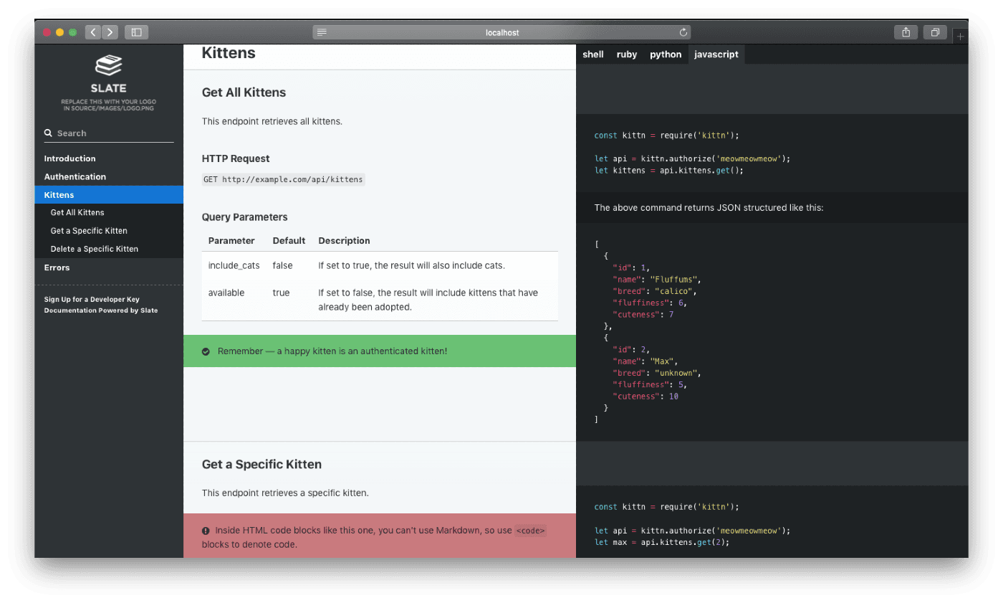The image size is (1003, 603).
Task: Navigate to the Authentication section
Action: pyautogui.click(x=75, y=176)
